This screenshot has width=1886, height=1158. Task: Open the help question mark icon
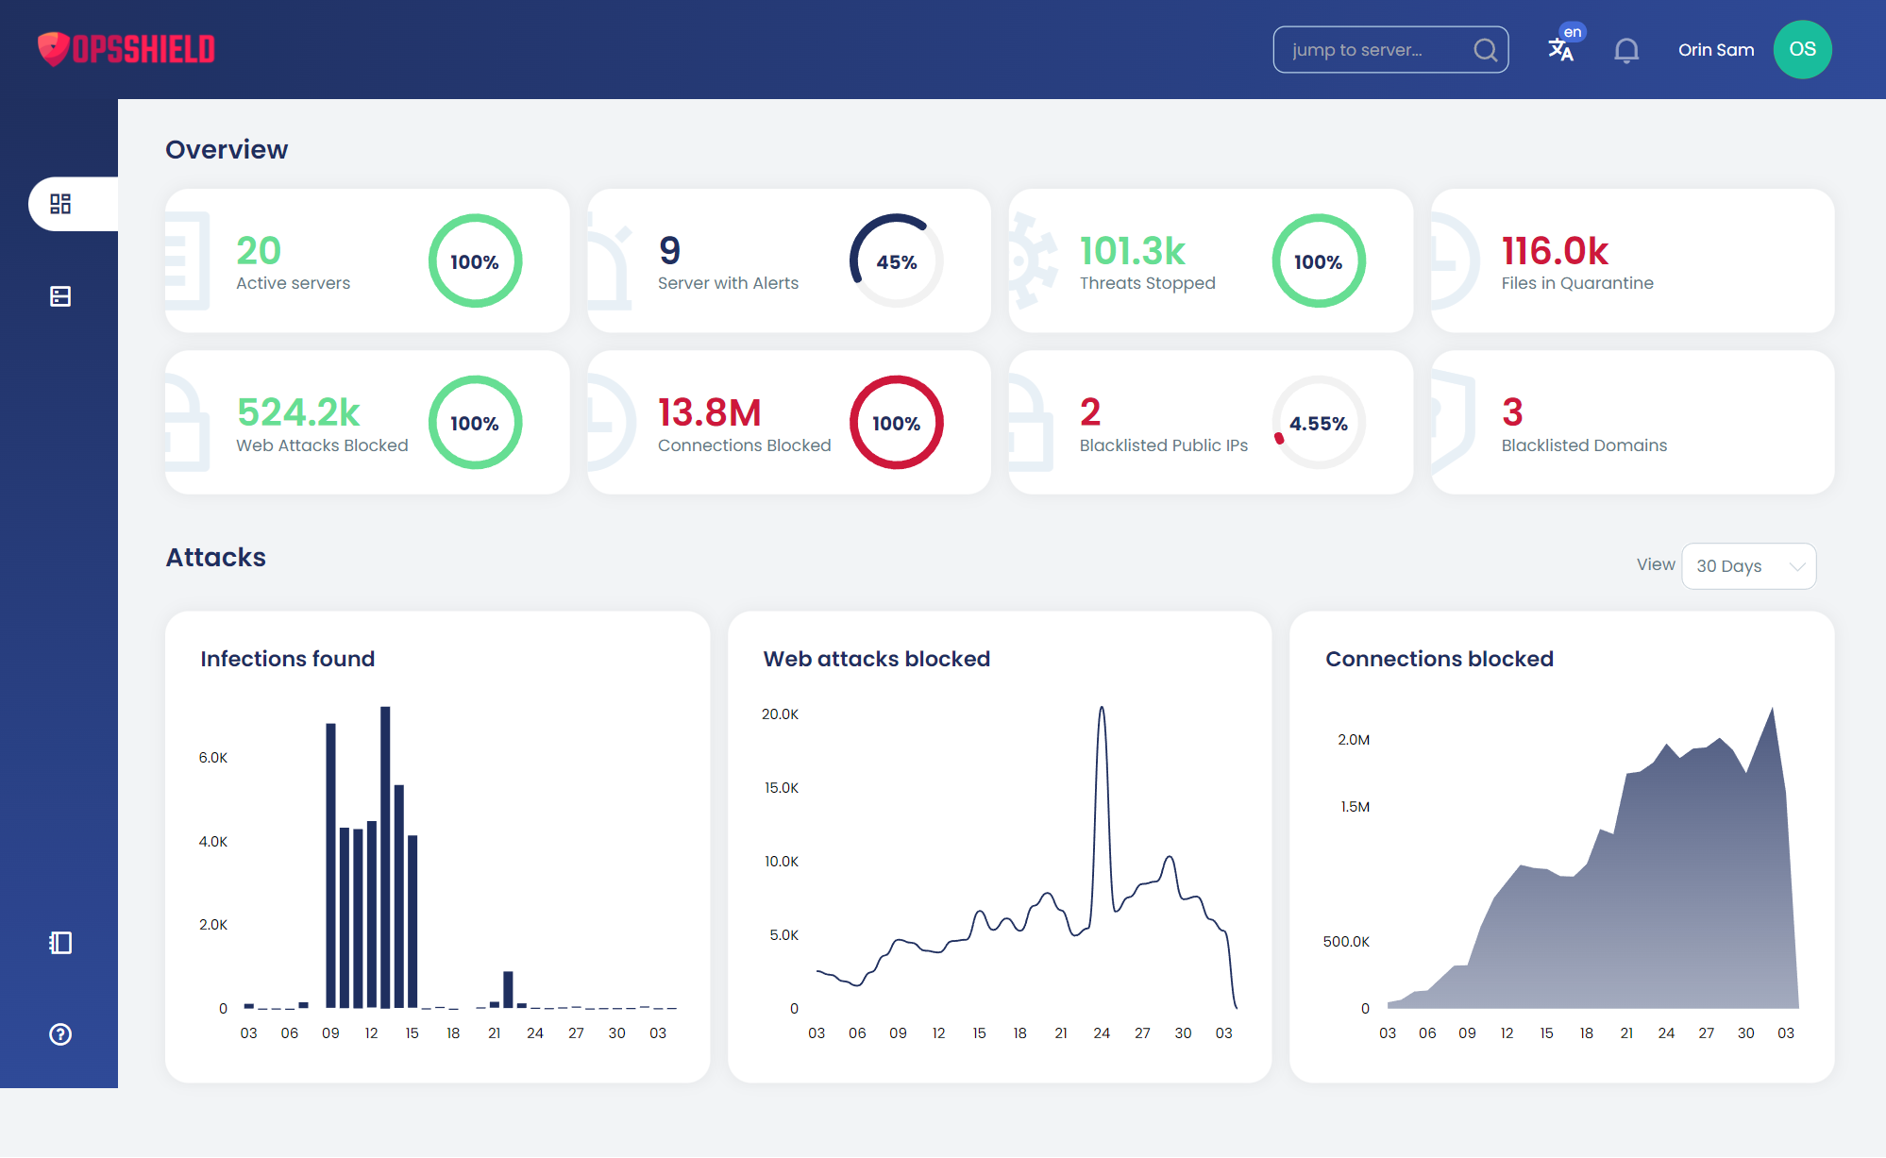pyautogui.click(x=60, y=1034)
